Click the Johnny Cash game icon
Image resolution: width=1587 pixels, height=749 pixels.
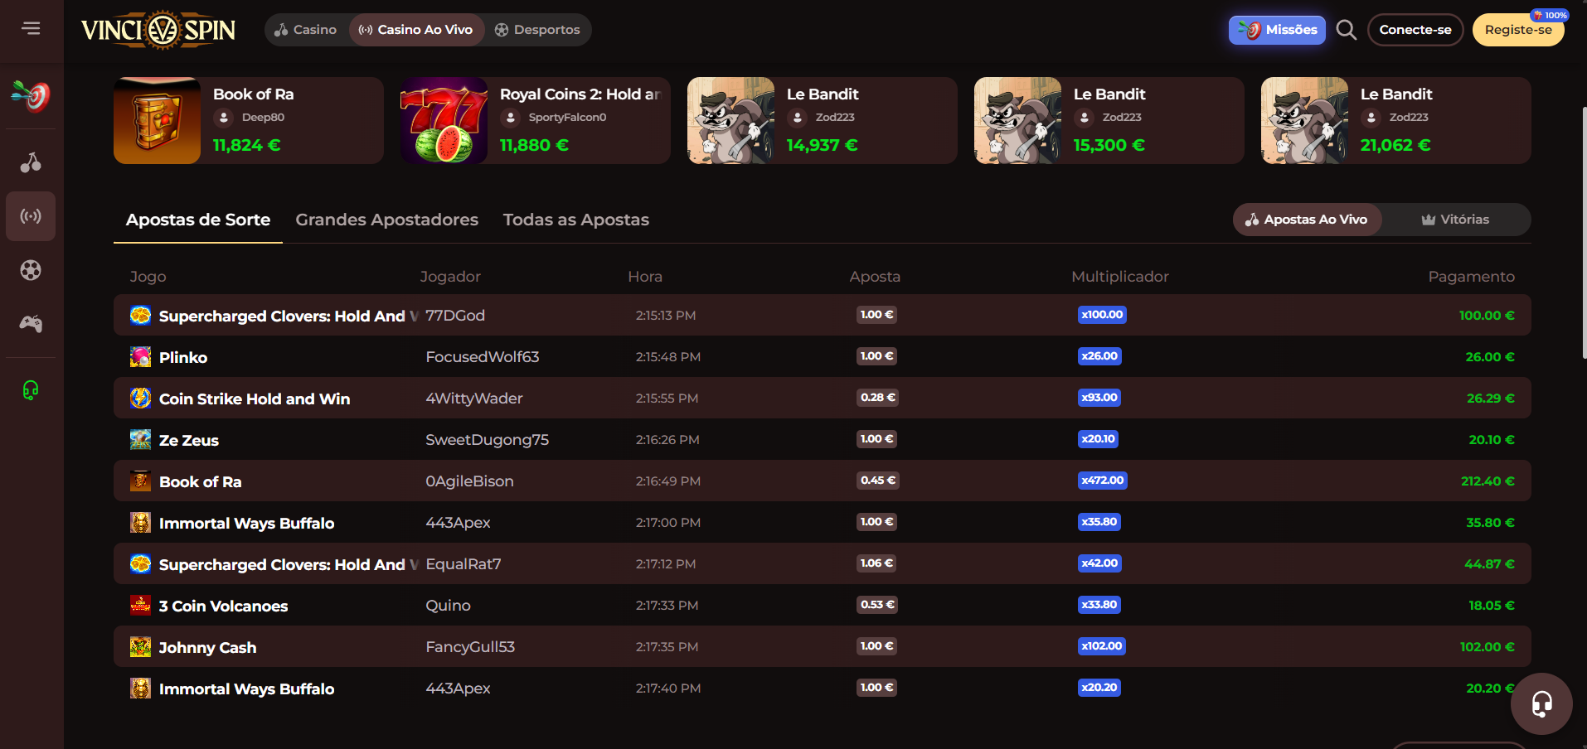140,646
